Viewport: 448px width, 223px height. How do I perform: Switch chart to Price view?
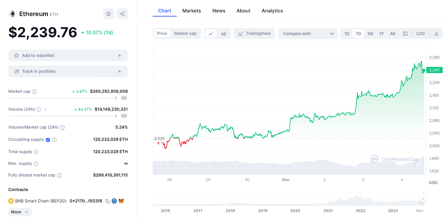[x=162, y=33]
